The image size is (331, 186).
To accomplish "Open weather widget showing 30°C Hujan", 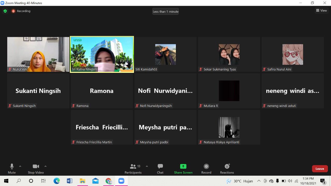I will coord(239,181).
